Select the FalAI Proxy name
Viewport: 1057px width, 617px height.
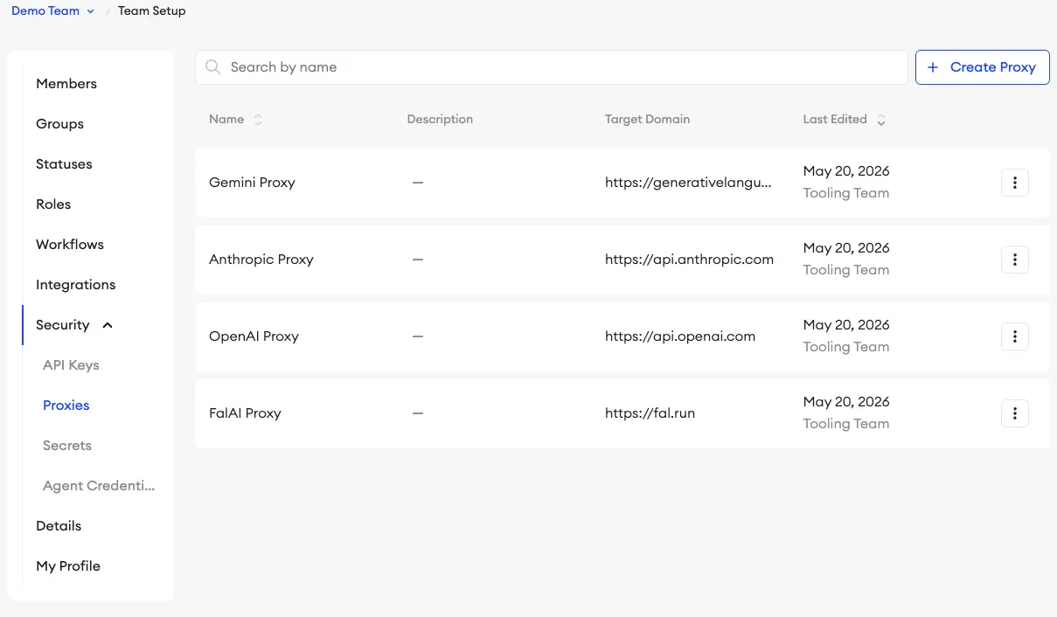pos(245,413)
